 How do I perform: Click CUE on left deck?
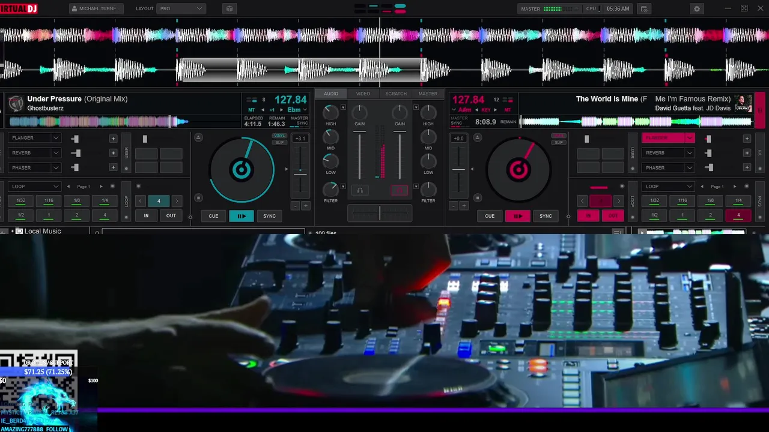click(213, 216)
